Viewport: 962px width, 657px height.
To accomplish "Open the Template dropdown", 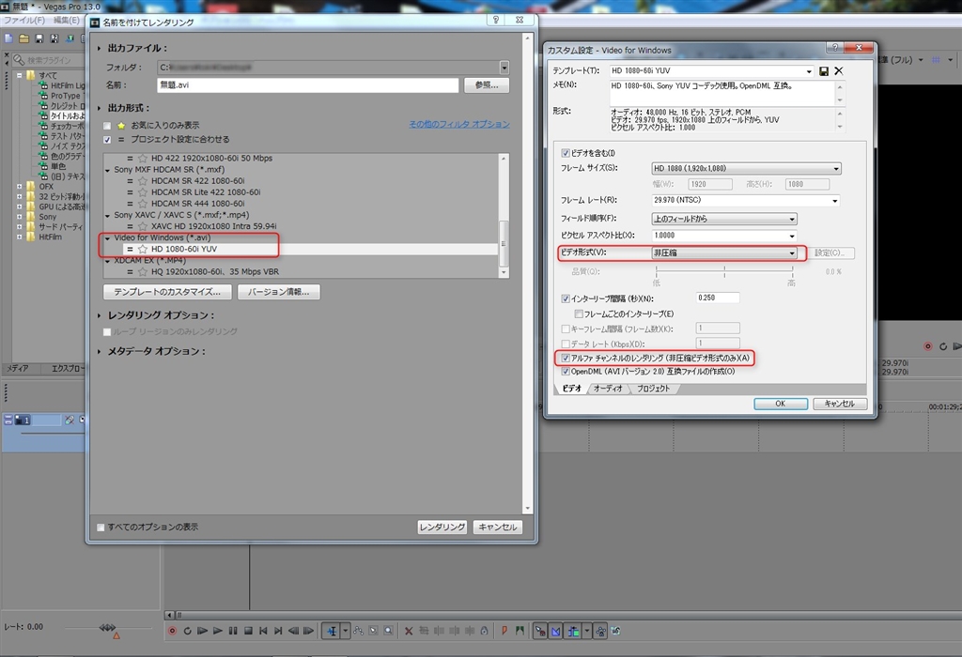I will (809, 71).
